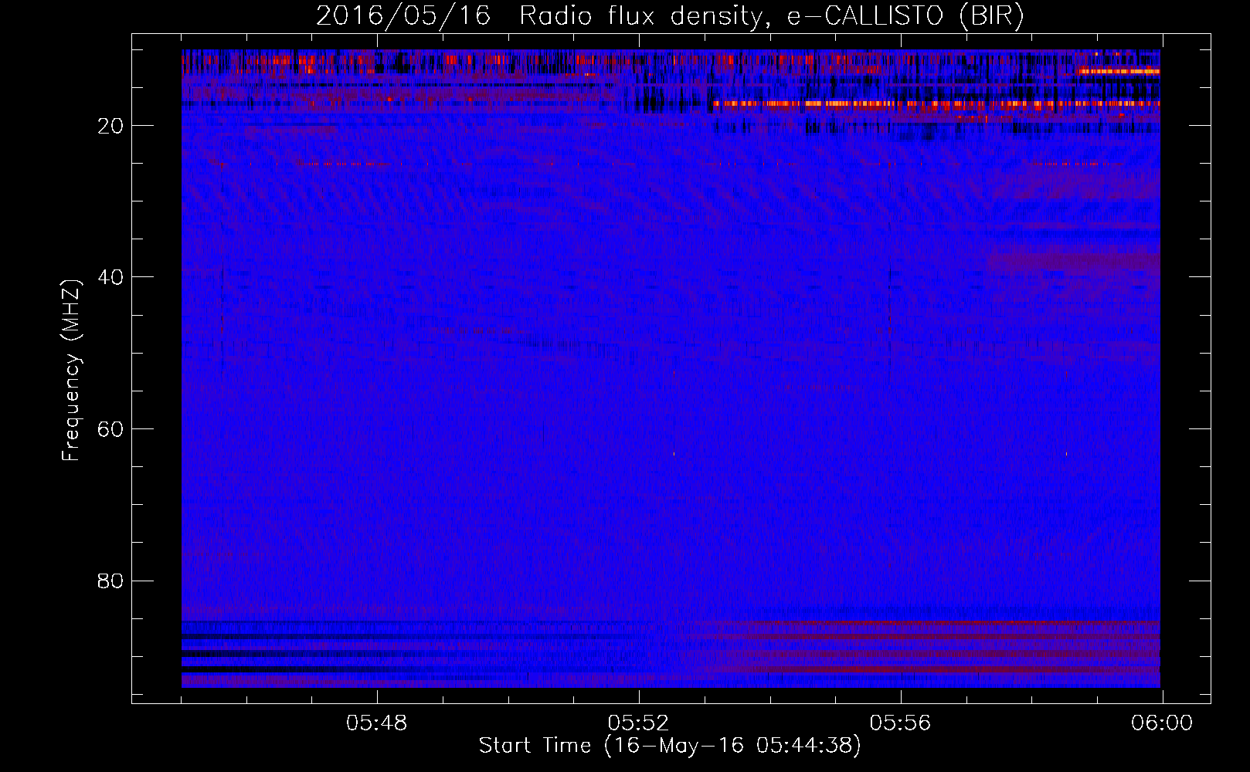Click the time tick label "05:52"
Screen dimensions: 1250x772
(x=639, y=723)
